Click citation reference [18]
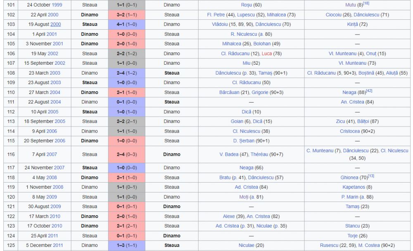 click(366, 3)
